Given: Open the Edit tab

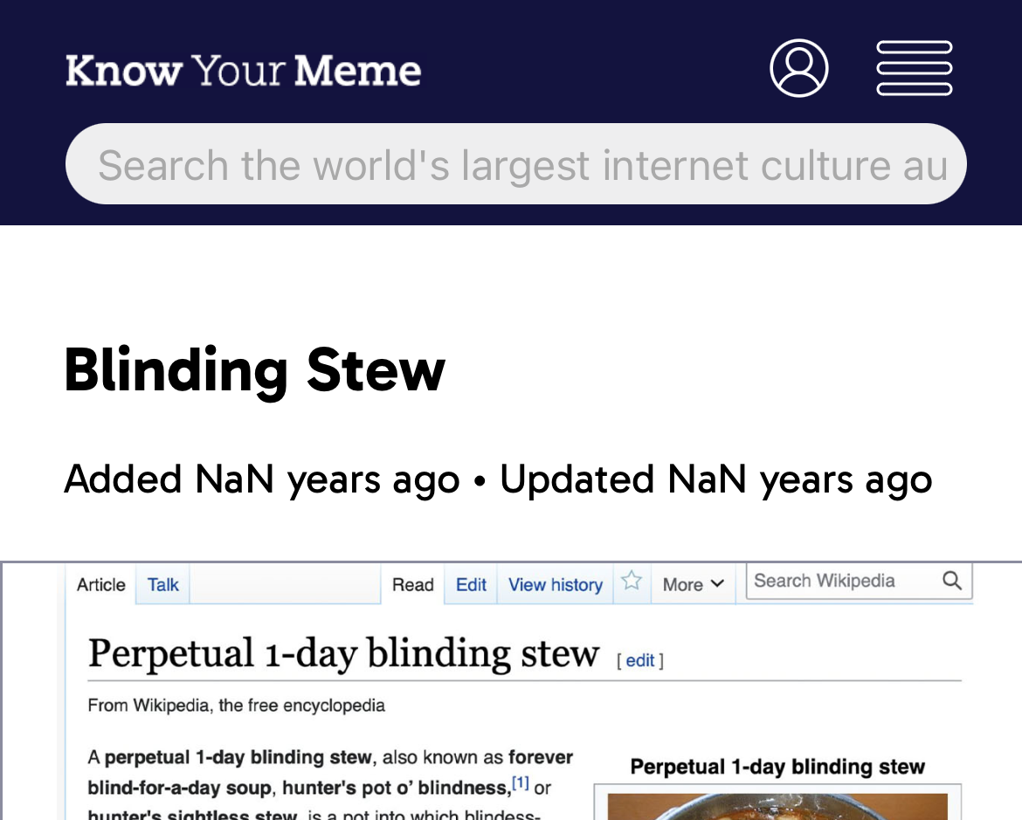Looking at the screenshot, I should tap(471, 585).
